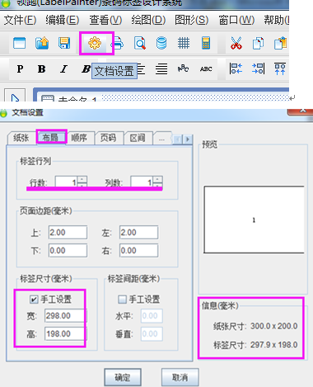Click the 列数 spinner up arrow
This screenshot has width=313, height=387.
pyautogui.click(x=157, y=179)
